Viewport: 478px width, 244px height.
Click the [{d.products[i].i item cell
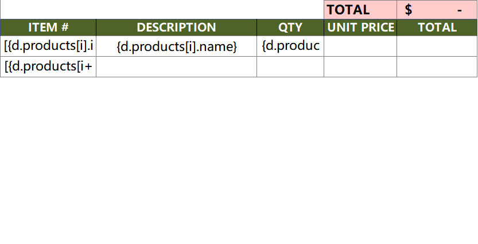[x=48, y=46]
